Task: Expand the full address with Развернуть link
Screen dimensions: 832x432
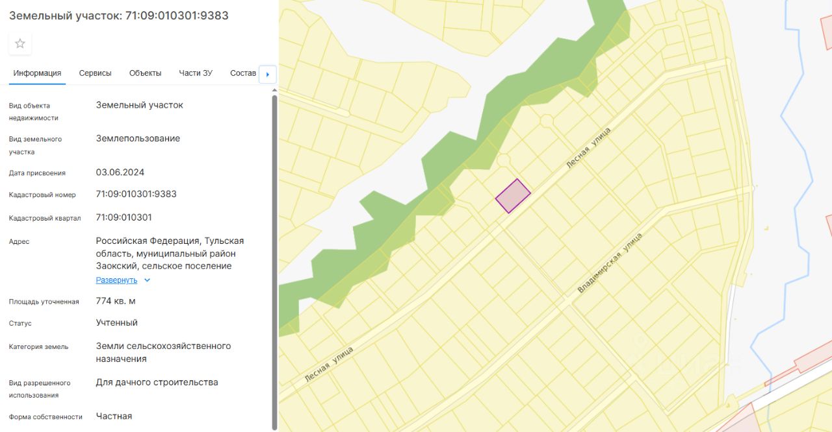Action: [x=116, y=280]
